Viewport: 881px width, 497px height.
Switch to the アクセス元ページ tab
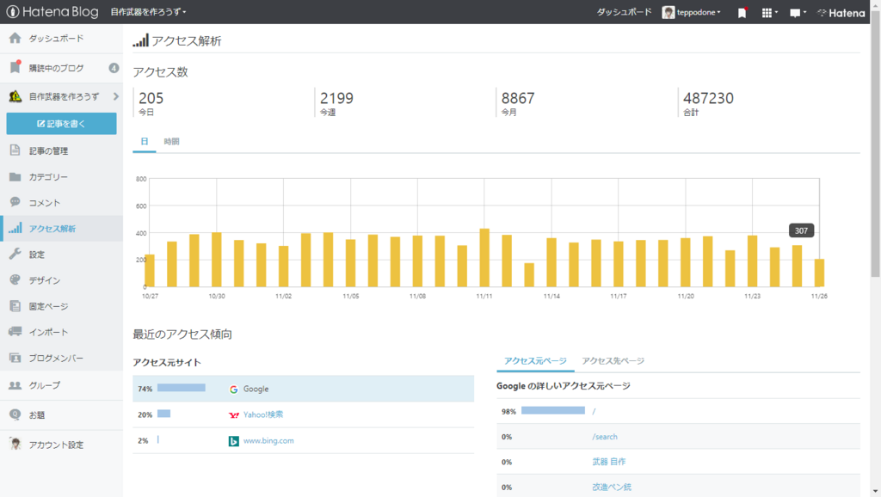point(535,361)
